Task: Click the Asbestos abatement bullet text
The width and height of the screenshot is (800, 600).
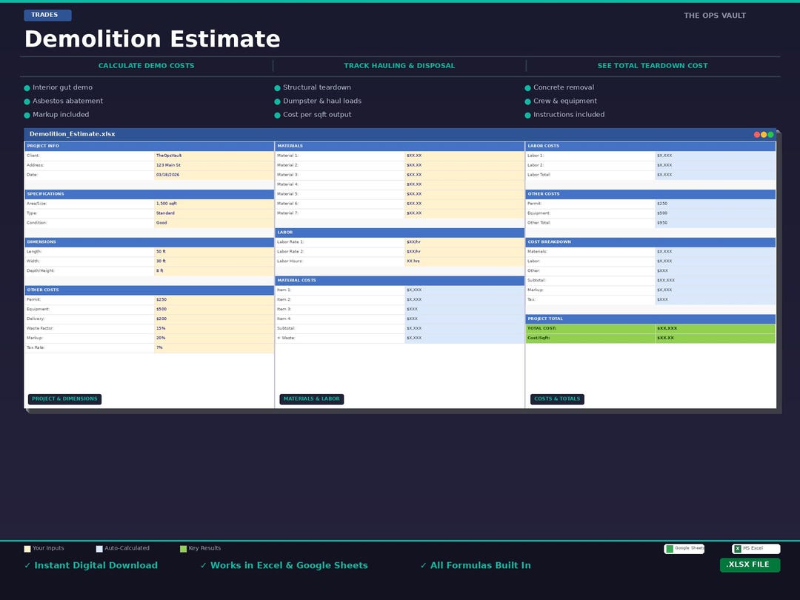Action: click(68, 101)
